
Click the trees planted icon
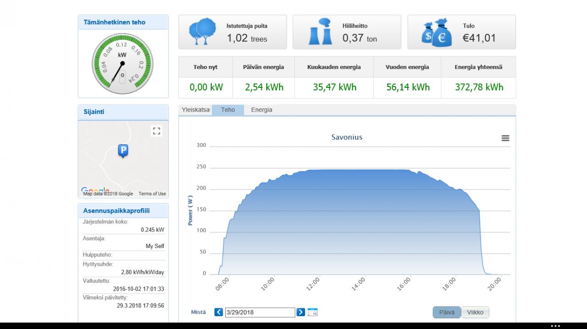[202, 31]
